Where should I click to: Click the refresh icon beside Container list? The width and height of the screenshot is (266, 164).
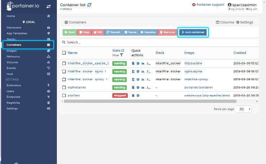[90, 5]
